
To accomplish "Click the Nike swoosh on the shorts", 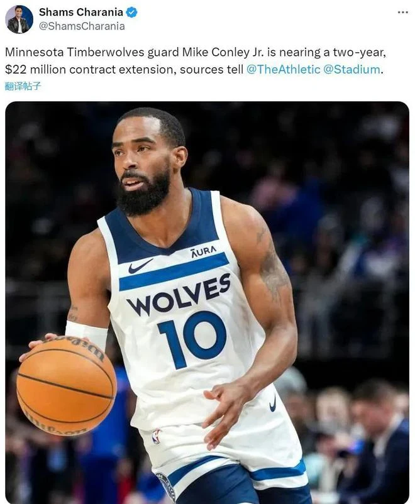I will pos(273,403).
